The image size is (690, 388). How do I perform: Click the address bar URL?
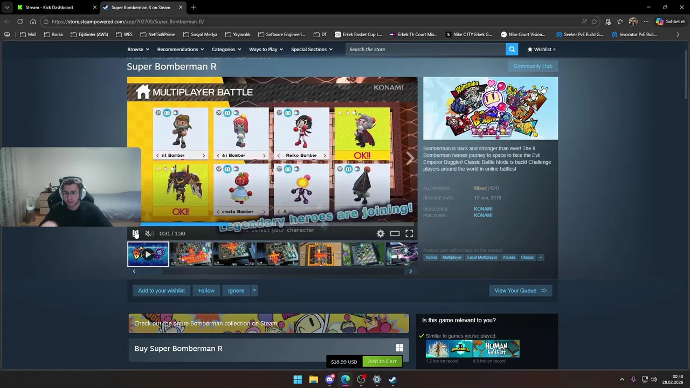[128, 22]
